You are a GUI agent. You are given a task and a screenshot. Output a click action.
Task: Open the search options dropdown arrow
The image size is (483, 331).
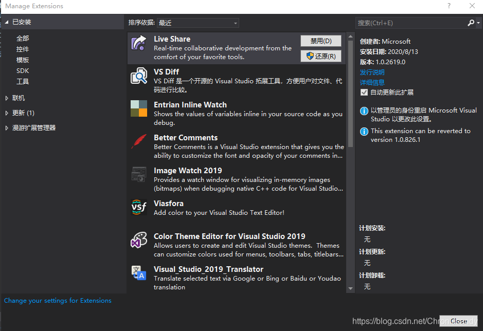pos(478,23)
